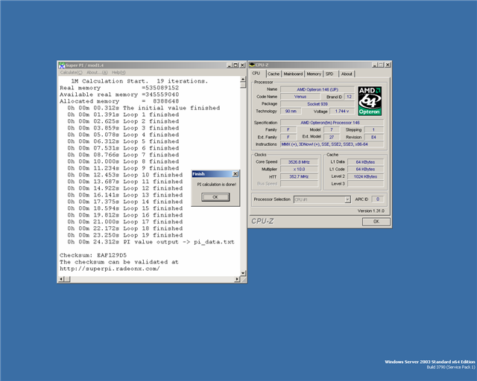This screenshot has width=477, height=381.
Task: Click the Core Speed value 3526.8 MHz
Action: [x=299, y=162]
